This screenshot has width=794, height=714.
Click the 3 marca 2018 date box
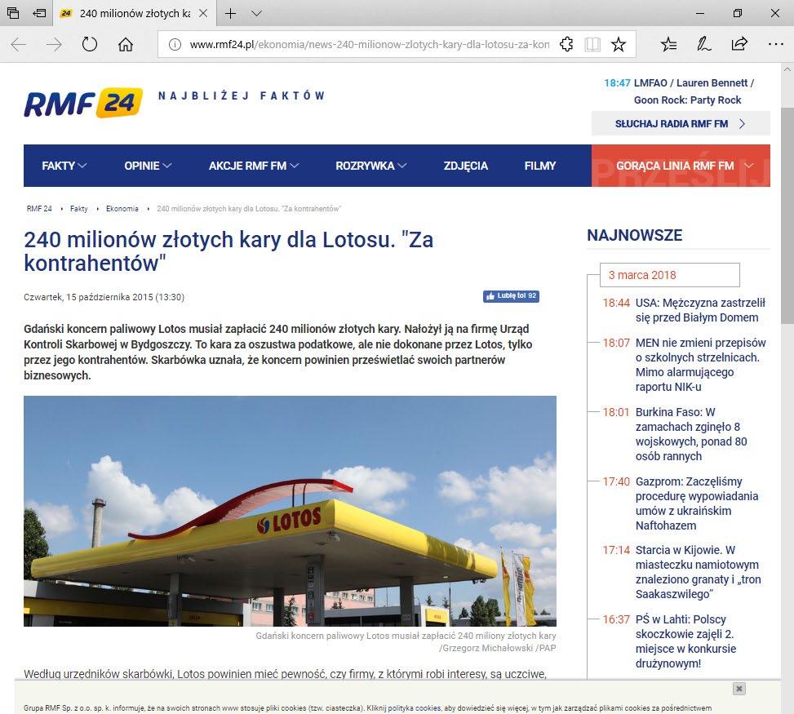[x=669, y=275]
